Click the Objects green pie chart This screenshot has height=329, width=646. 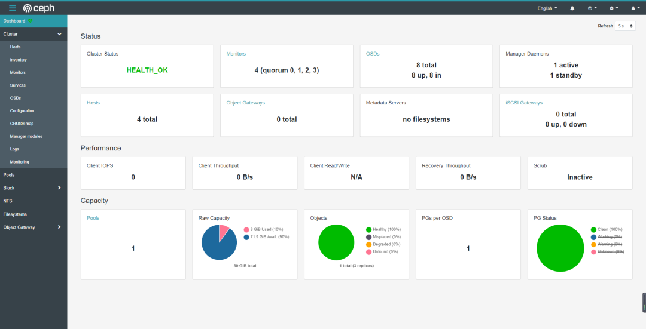coord(336,242)
